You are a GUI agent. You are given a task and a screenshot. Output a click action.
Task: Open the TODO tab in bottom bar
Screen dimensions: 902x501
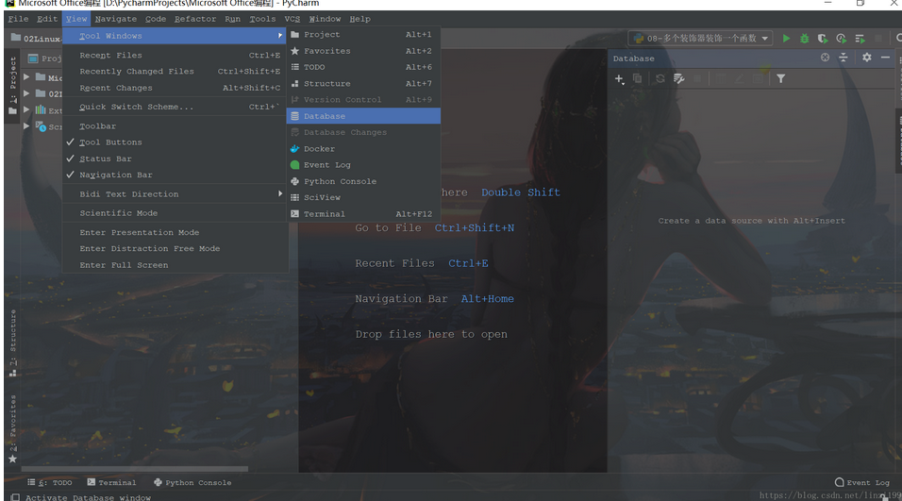(x=50, y=482)
